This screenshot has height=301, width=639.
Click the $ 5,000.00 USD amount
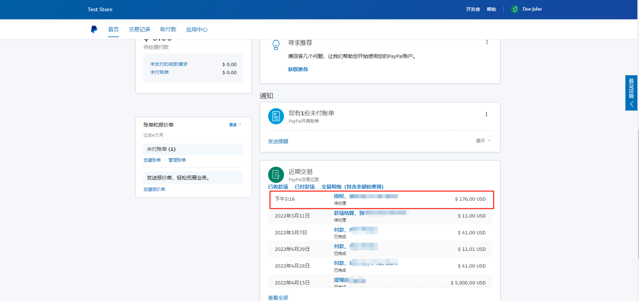click(468, 283)
